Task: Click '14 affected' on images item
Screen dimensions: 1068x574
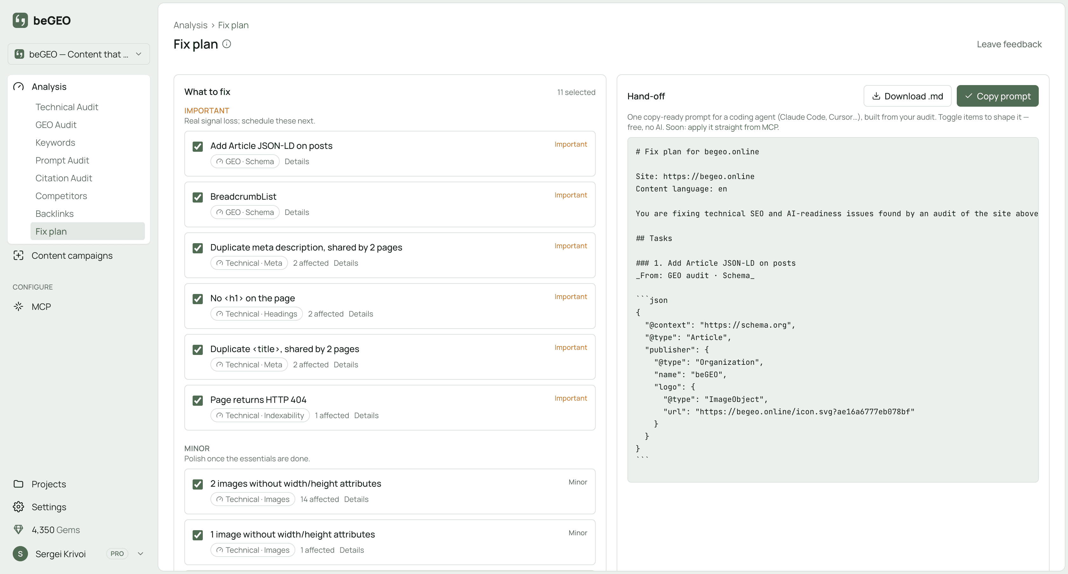Action: pos(319,499)
